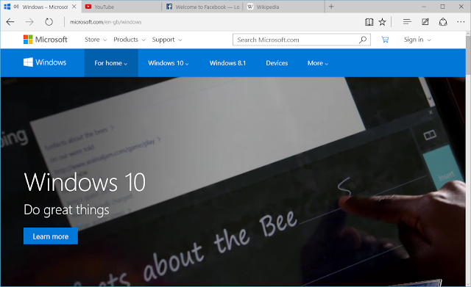Open the Windows 8.1 nav item
The image size is (471, 287).
[x=227, y=63]
